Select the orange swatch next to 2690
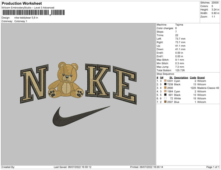Viewport: 221px width, 170px height. [165, 88]
